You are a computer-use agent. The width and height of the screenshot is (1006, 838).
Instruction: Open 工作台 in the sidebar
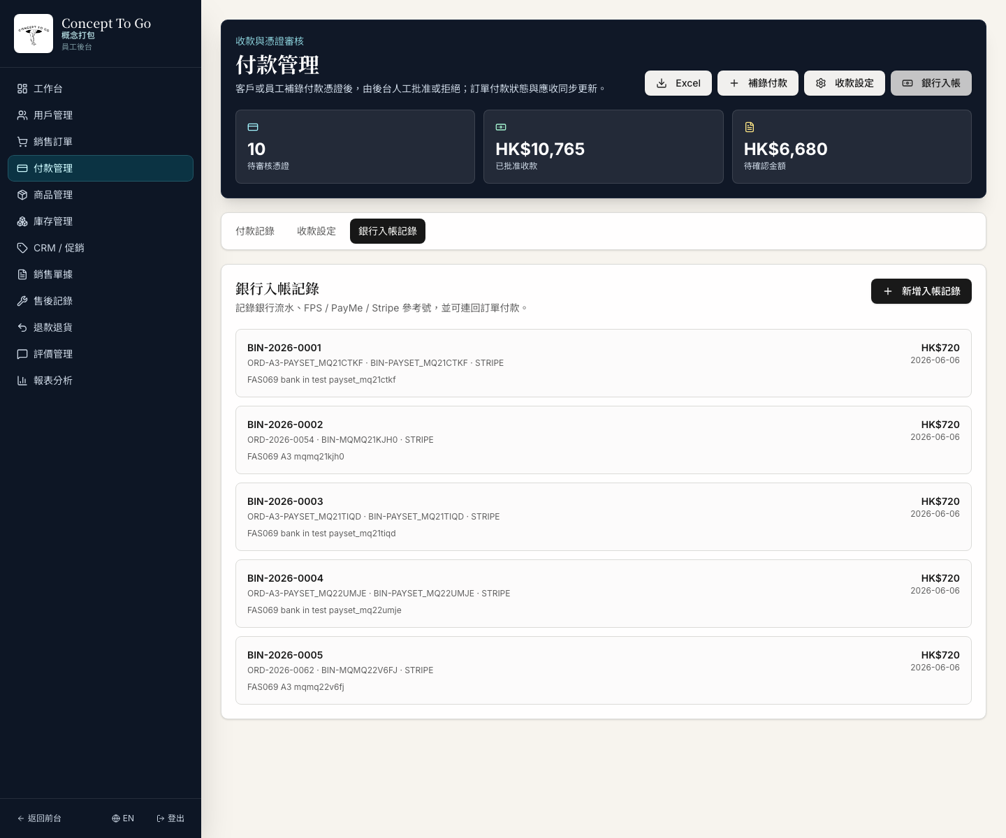[101, 89]
